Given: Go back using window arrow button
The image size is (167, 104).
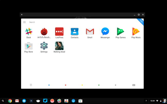Looking at the screenshot, I should 22,15.
